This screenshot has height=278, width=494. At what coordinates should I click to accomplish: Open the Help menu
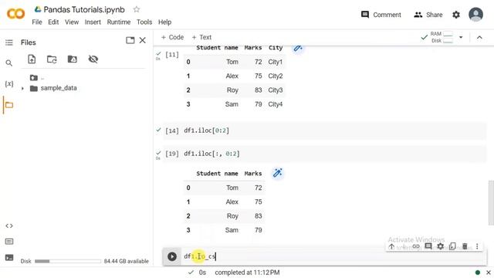(164, 22)
